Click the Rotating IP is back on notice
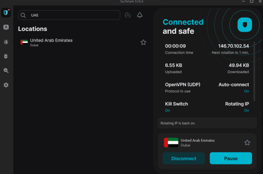The height and width of the screenshot is (174, 263). 207,123
